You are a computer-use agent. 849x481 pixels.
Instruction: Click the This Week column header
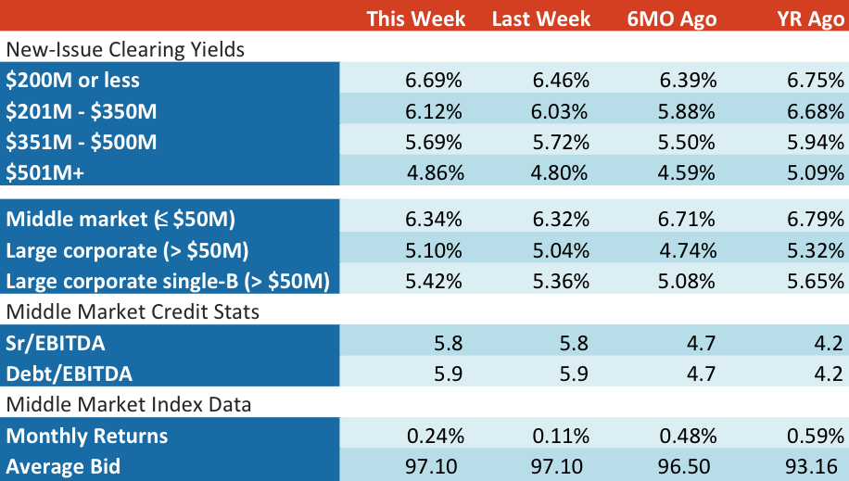click(x=416, y=19)
